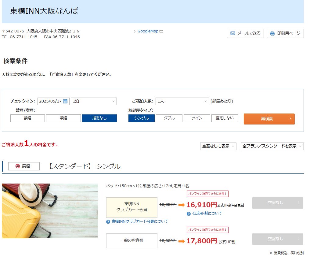This screenshot has width=313, height=264.
Task: Click the 空室なし button for 一般のお客様
Action: click(x=278, y=239)
